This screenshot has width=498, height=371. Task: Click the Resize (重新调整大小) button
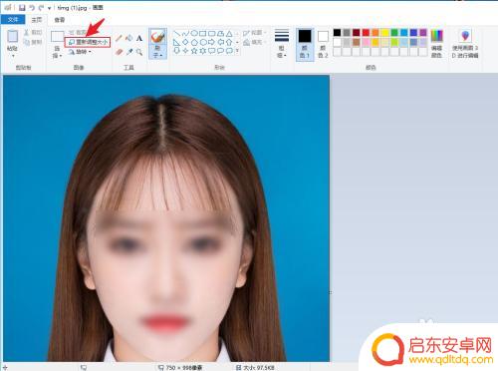click(x=88, y=42)
